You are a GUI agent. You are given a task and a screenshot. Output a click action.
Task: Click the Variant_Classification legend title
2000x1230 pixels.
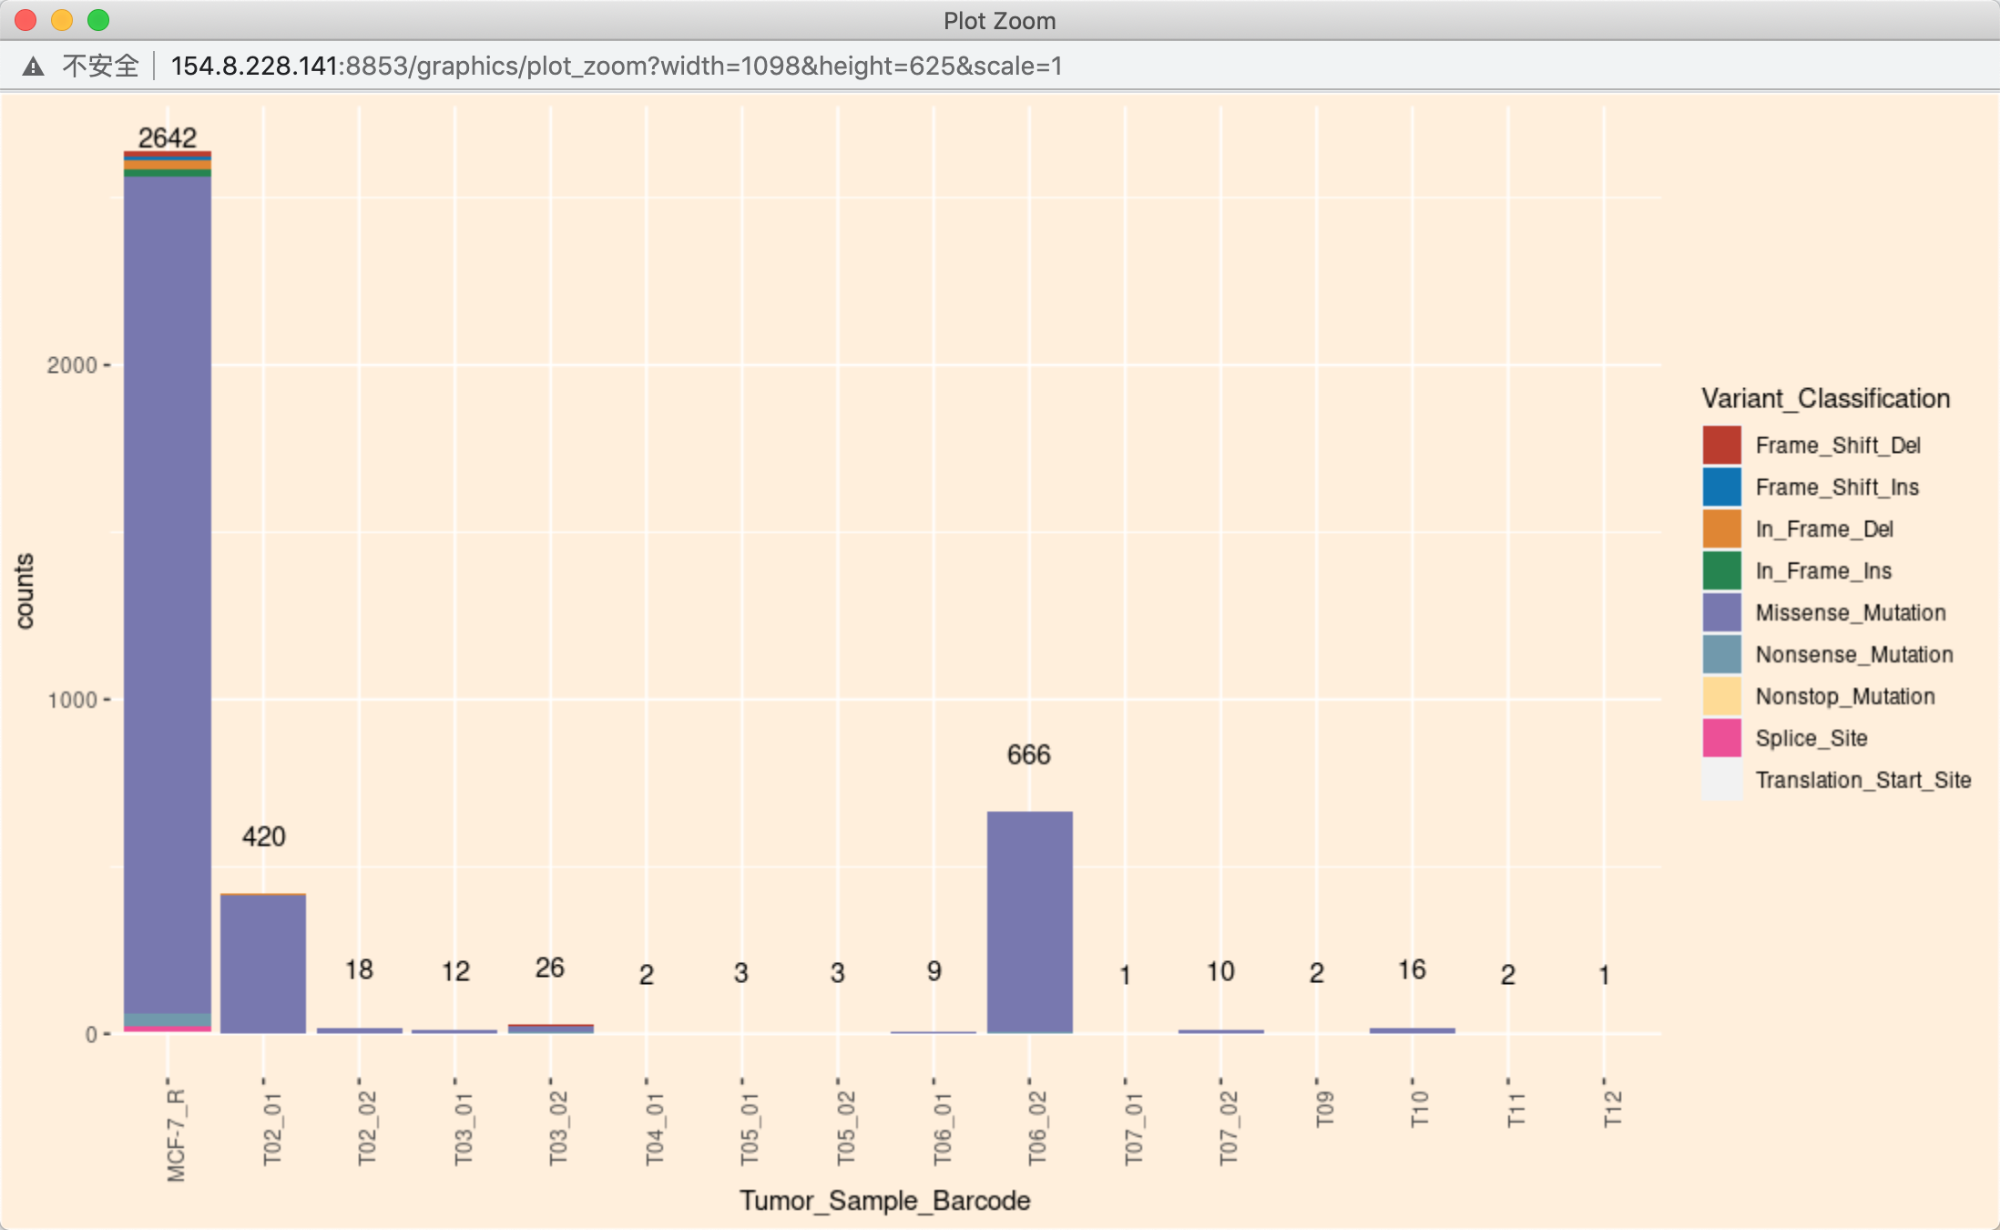click(1826, 399)
